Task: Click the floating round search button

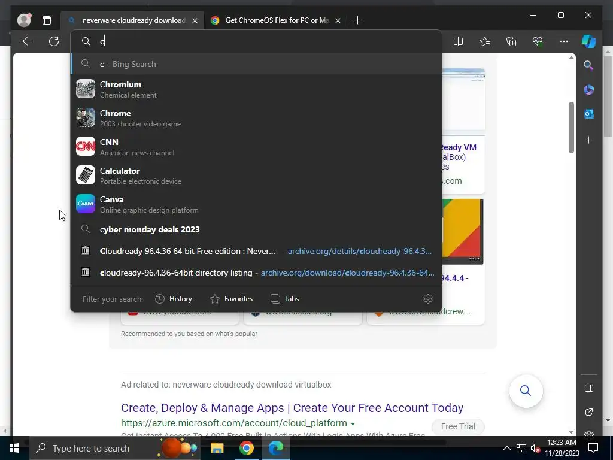Action: [526, 391]
